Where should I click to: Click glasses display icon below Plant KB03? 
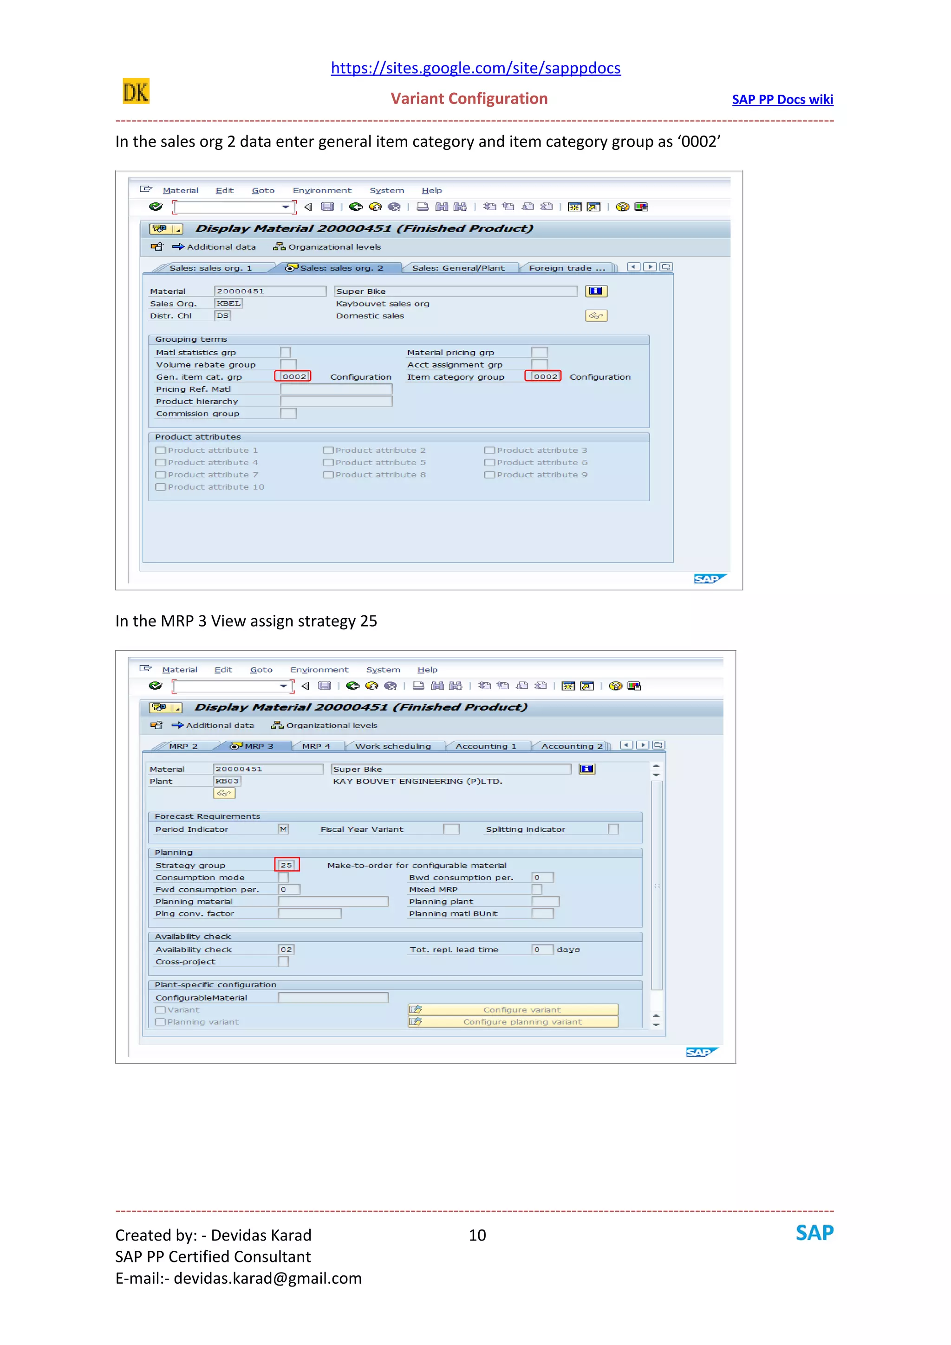tap(224, 793)
